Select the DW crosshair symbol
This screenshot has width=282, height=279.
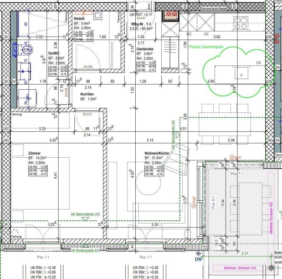[198, 254]
